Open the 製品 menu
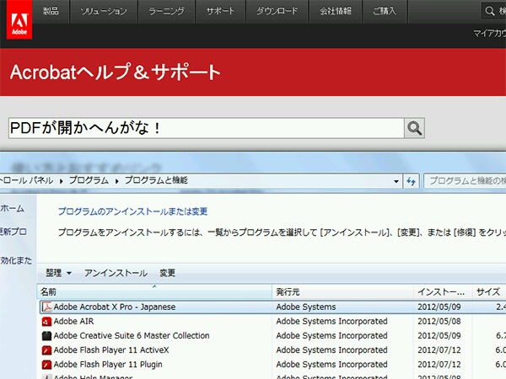Image resolution: width=506 pixels, height=379 pixels. tap(51, 11)
